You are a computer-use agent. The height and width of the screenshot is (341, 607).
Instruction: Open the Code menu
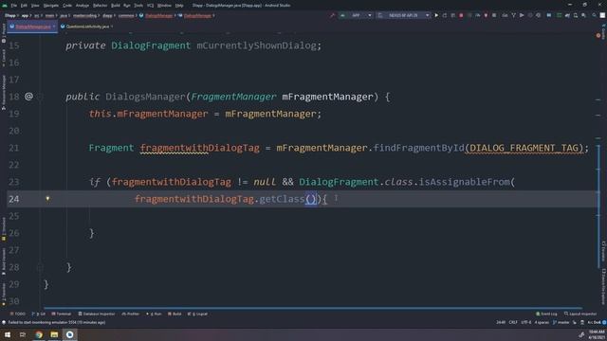(67, 6)
